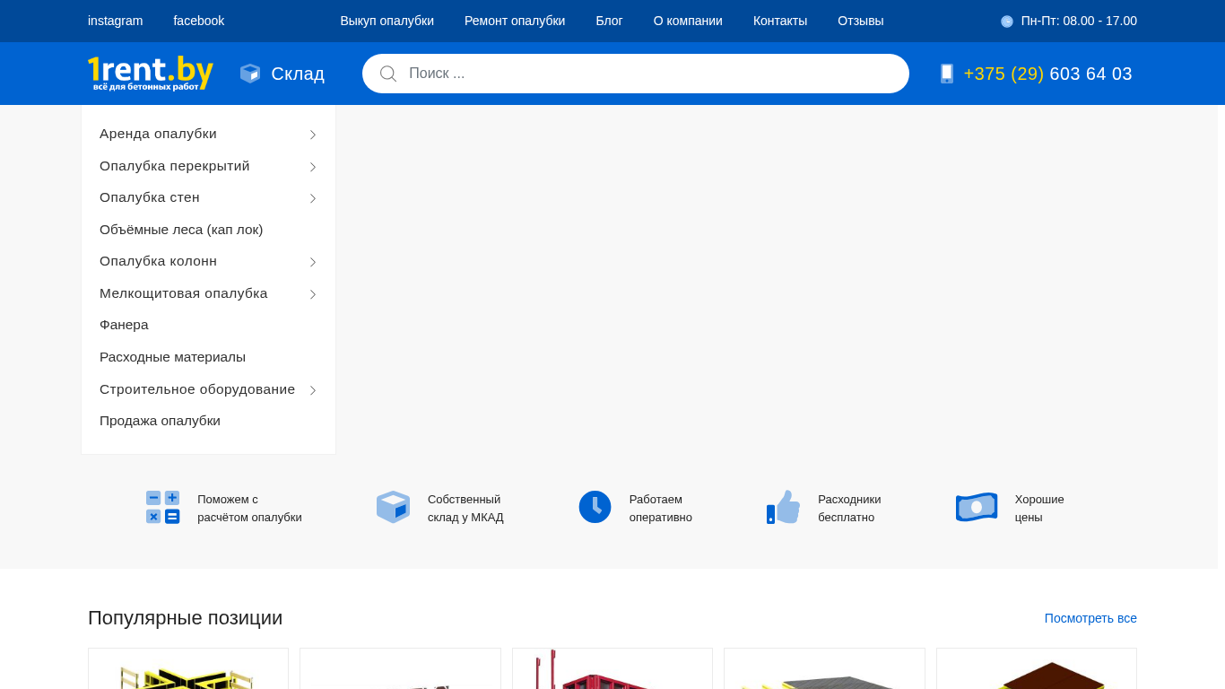Expand the Опалубка колонн submenu arrow
Image resolution: width=1225 pixels, height=689 pixels.
tap(313, 262)
